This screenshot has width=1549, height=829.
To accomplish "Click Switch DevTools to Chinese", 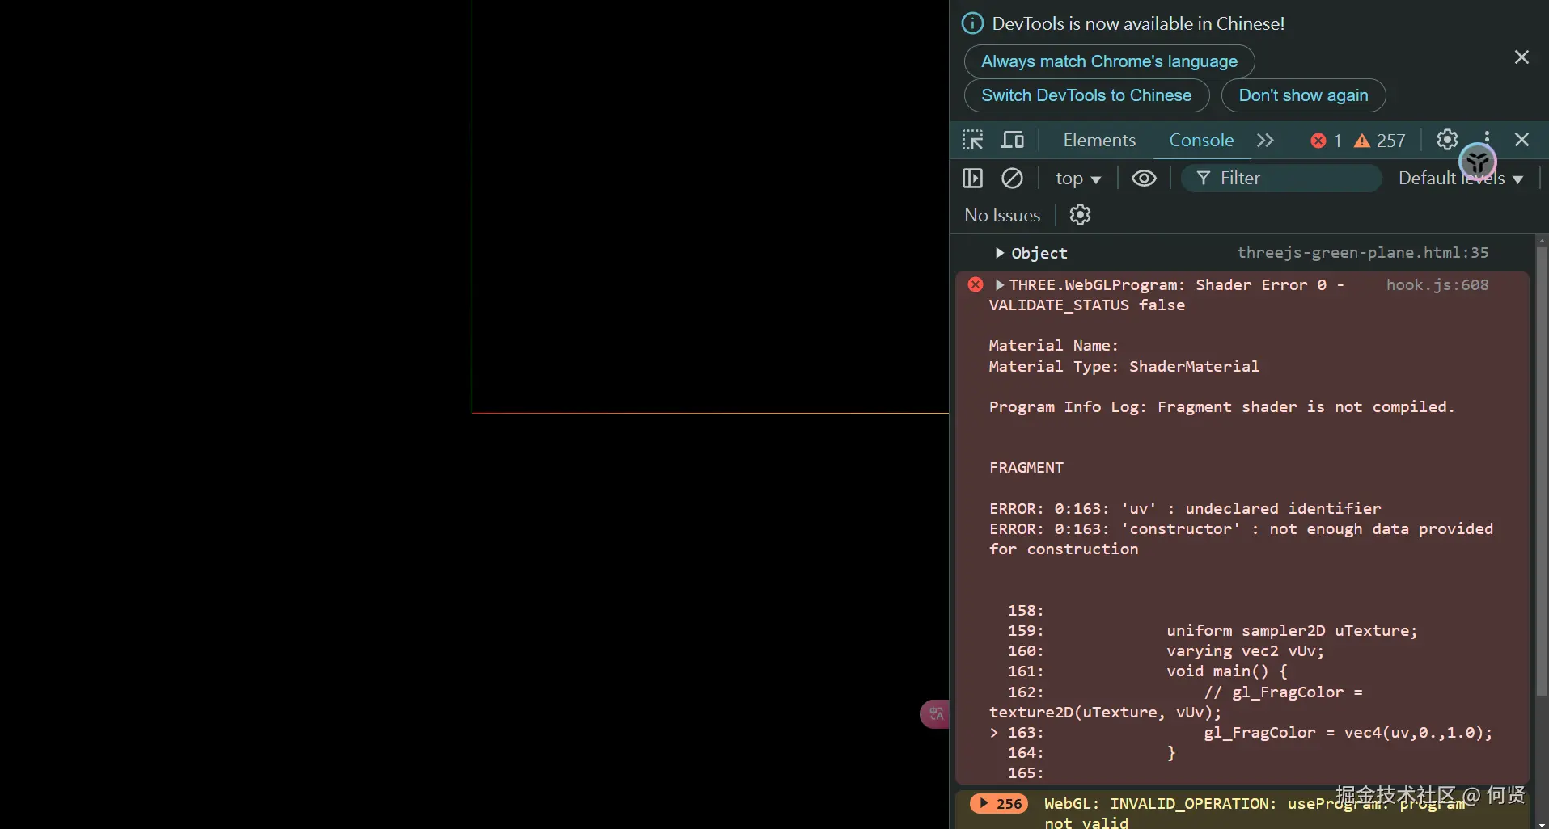I will 1086,95.
